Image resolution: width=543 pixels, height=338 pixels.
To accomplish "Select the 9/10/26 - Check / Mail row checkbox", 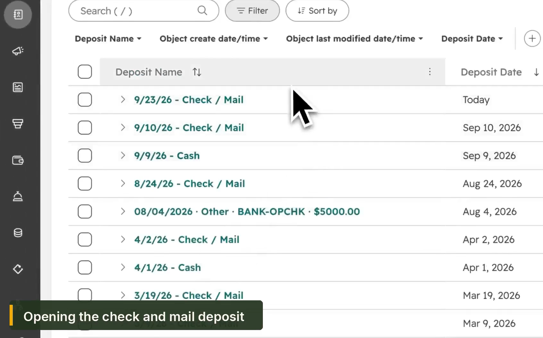I will coord(85,128).
